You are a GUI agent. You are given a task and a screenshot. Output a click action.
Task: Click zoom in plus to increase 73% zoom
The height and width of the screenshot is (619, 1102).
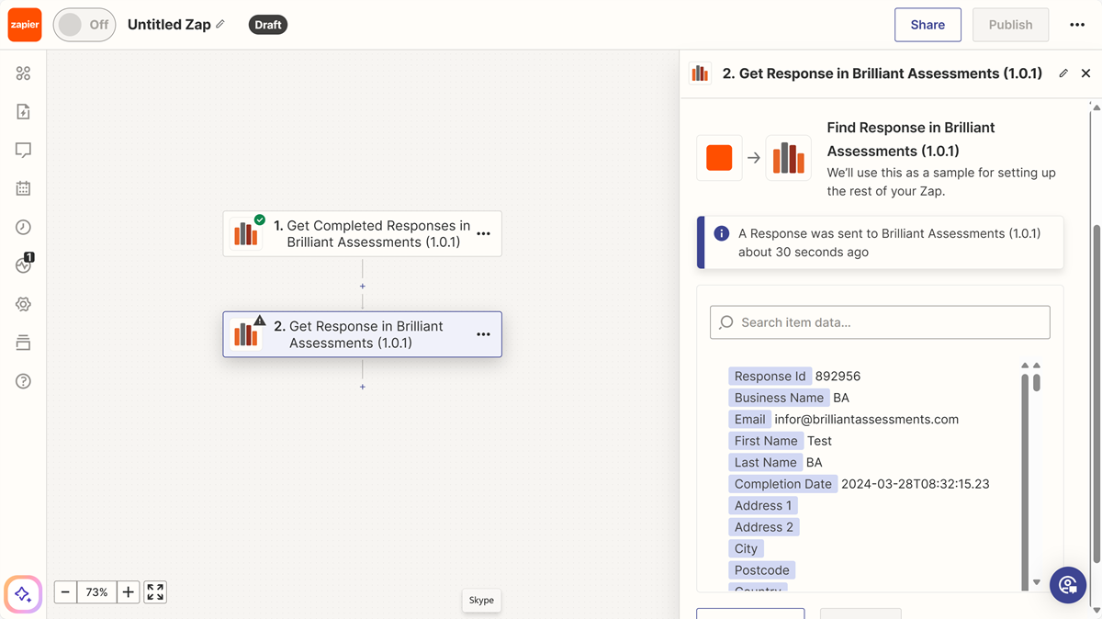(x=128, y=591)
